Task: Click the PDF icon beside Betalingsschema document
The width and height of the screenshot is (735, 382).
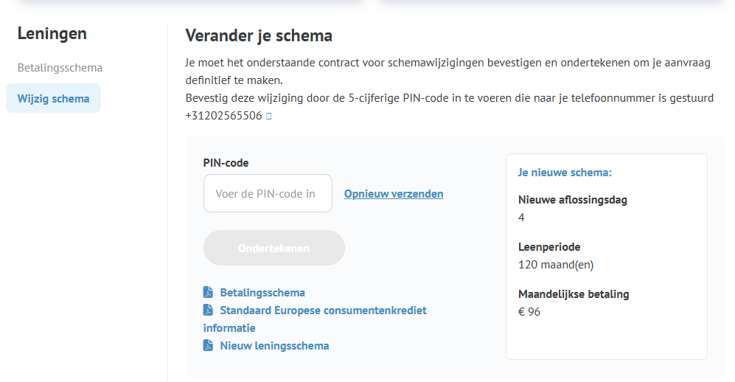Action: click(x=209, y=293)
